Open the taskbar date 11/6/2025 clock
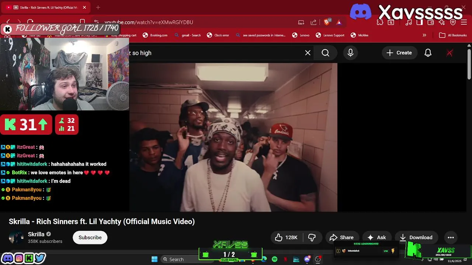Image resolution: width=472 pixels, height=265 pixels. pyautogui.click(x=454, y=261)
